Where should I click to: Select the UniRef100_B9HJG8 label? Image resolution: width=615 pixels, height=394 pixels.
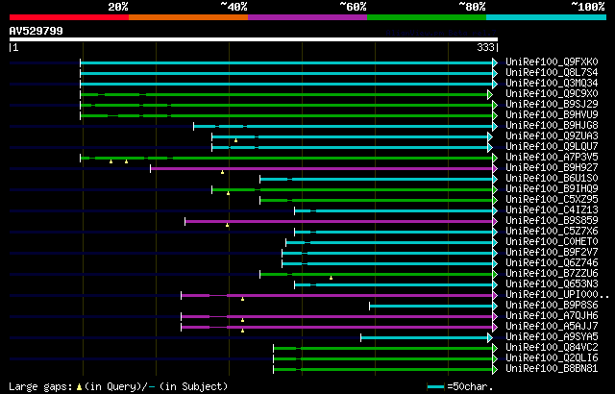coord(552,126)
